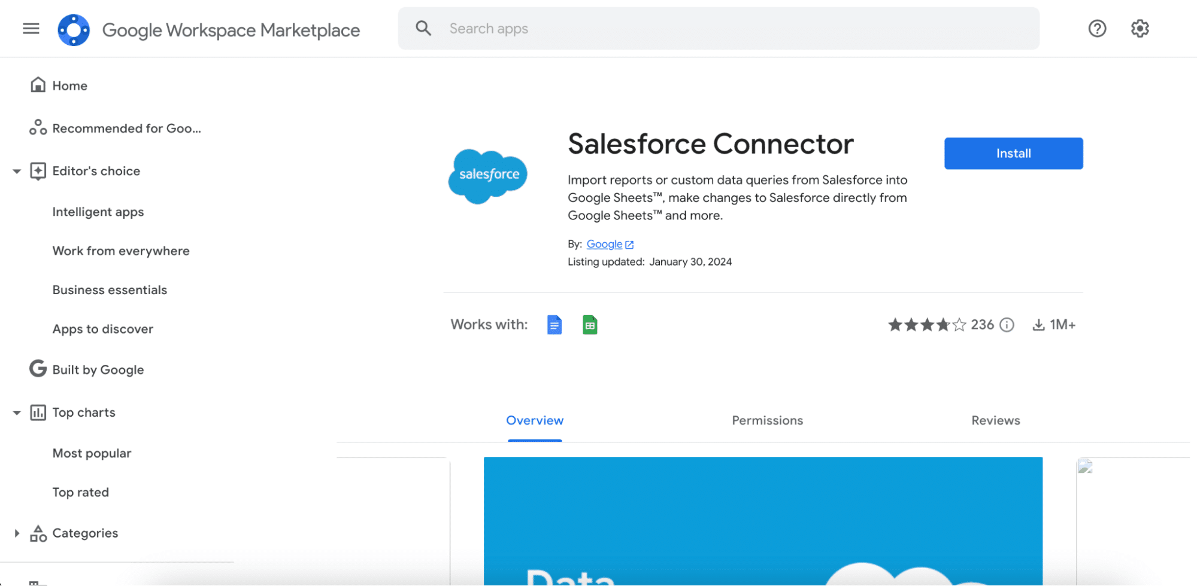Select Top rated
1197x586 pixels.
pos(81,492)
